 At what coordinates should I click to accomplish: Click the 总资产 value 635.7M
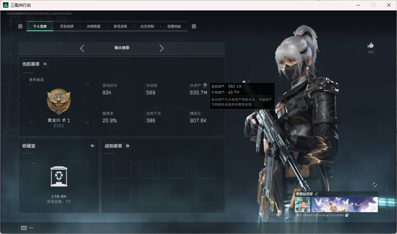[198, 93]
